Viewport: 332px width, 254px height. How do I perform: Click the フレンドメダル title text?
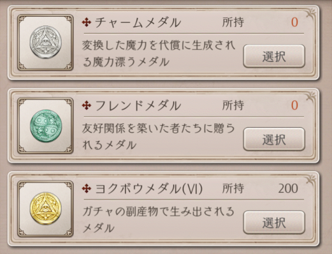coord(138,106)
